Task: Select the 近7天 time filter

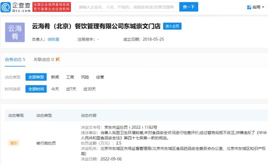Action: pos(71,89)
